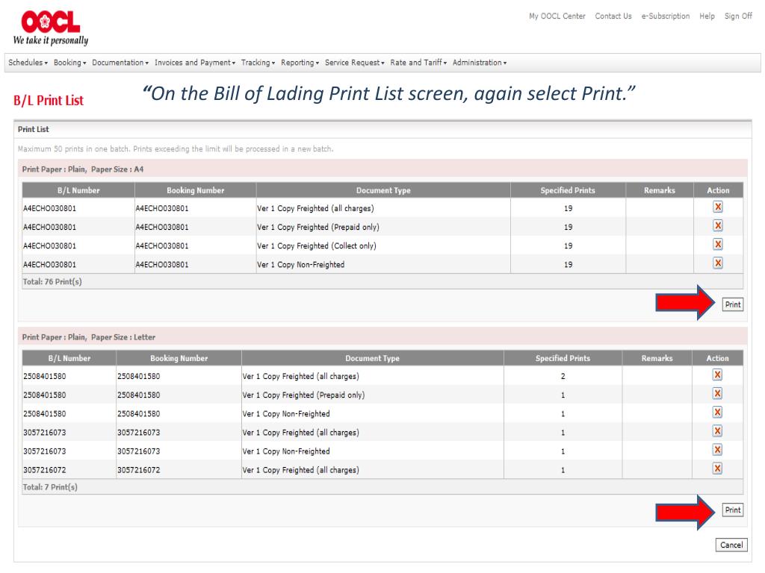Click 'Ver 1 Copy Freighted (Collect only)' text
The image size is (765, 573).
(x=317, y=246)
